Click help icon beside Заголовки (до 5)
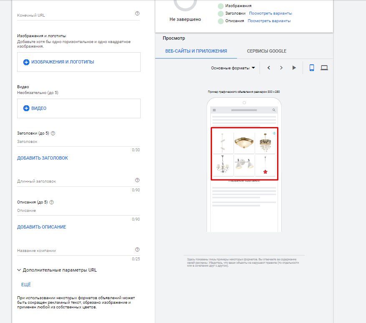Screen dimensions: 366x323 pyautogui.click(x=53, y=134)
